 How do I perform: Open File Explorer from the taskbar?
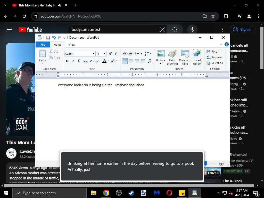(93, 193)
